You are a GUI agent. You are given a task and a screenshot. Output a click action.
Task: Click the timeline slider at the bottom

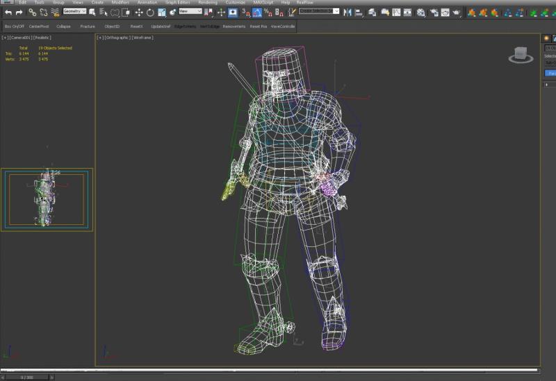pos(27,378)
